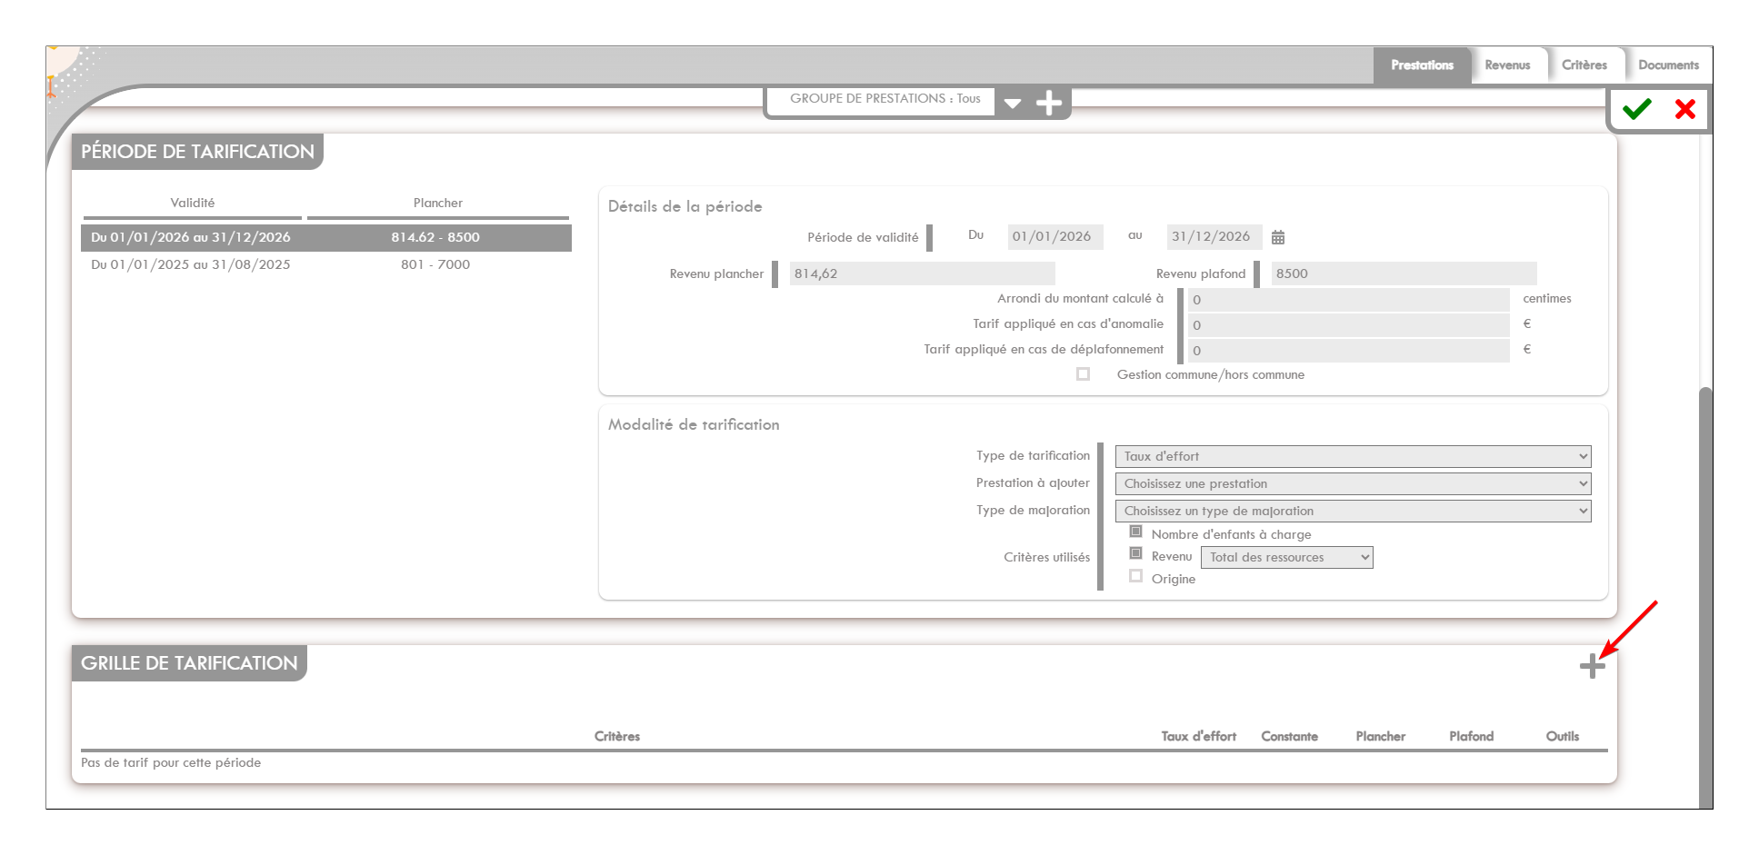The image size is (1759, 855).
Task: Toggle the Revenu criterion checkbox
Action: pos(1135,553)
